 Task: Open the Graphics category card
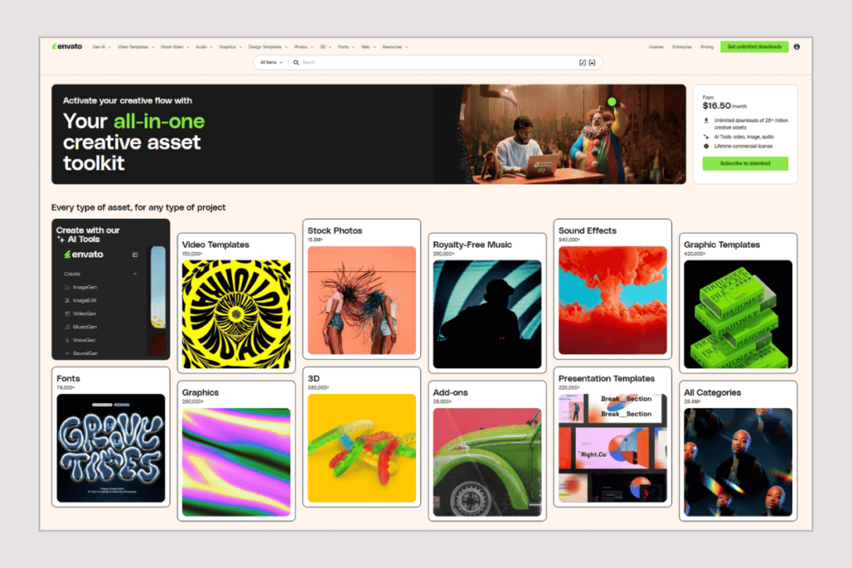click(236, 451)
